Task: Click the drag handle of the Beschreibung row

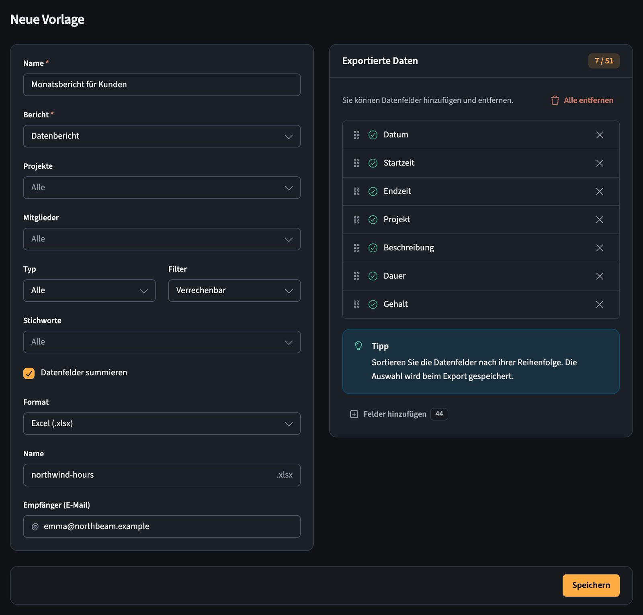Action: pos(356,248)
